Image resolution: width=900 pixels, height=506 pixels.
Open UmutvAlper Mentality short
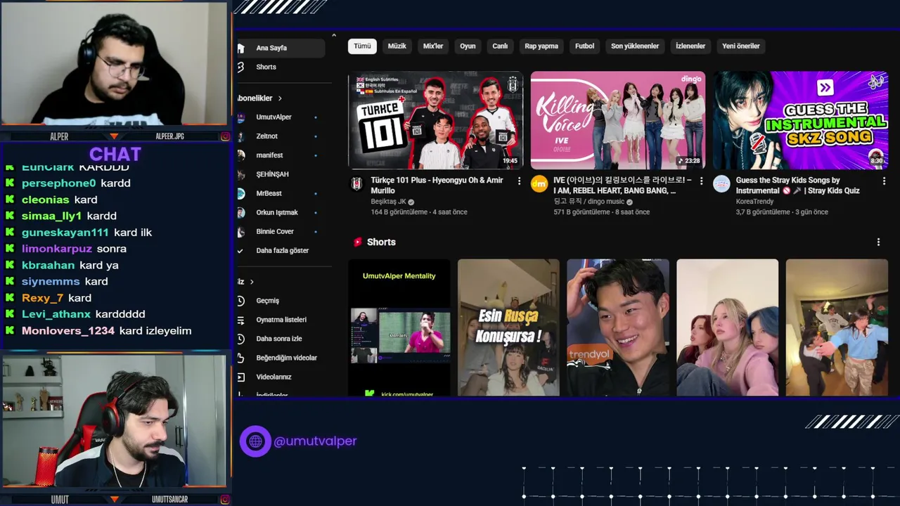click(x=399, y=327)
